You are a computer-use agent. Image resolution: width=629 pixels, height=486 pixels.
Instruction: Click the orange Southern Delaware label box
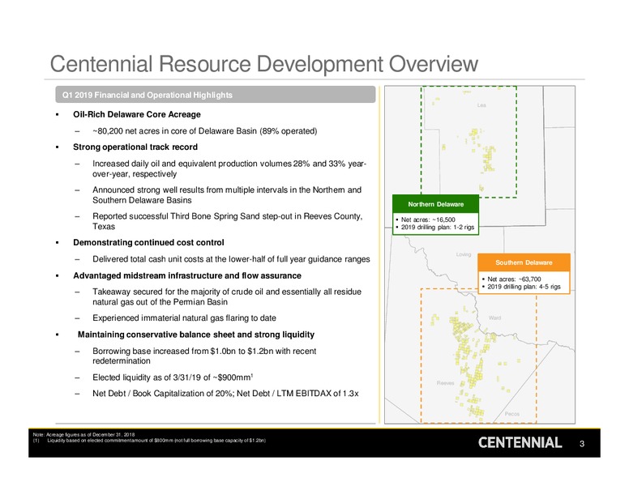[x=524, y=262]
